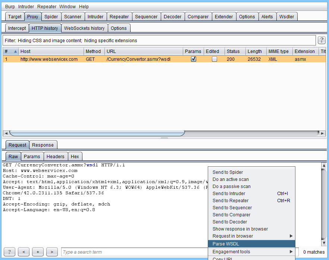This screenshot has width=329, height=260.
Task: Switch to the Comparer tab
Action: pos(198,16)
